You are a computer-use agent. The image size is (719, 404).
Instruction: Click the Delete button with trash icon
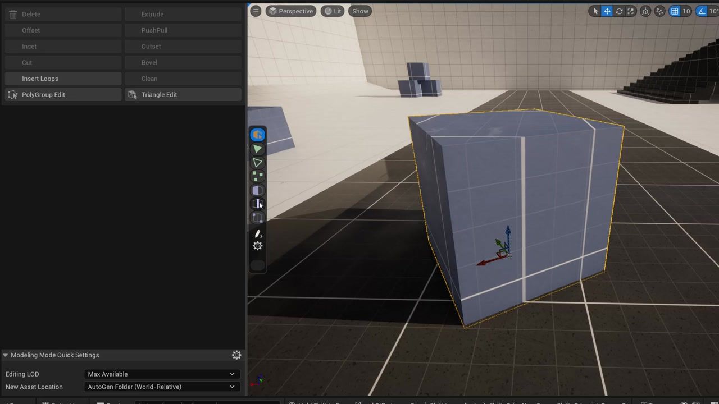63,14
